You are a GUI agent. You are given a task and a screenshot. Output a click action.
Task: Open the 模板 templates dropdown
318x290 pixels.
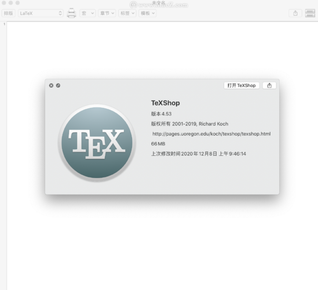148,13
